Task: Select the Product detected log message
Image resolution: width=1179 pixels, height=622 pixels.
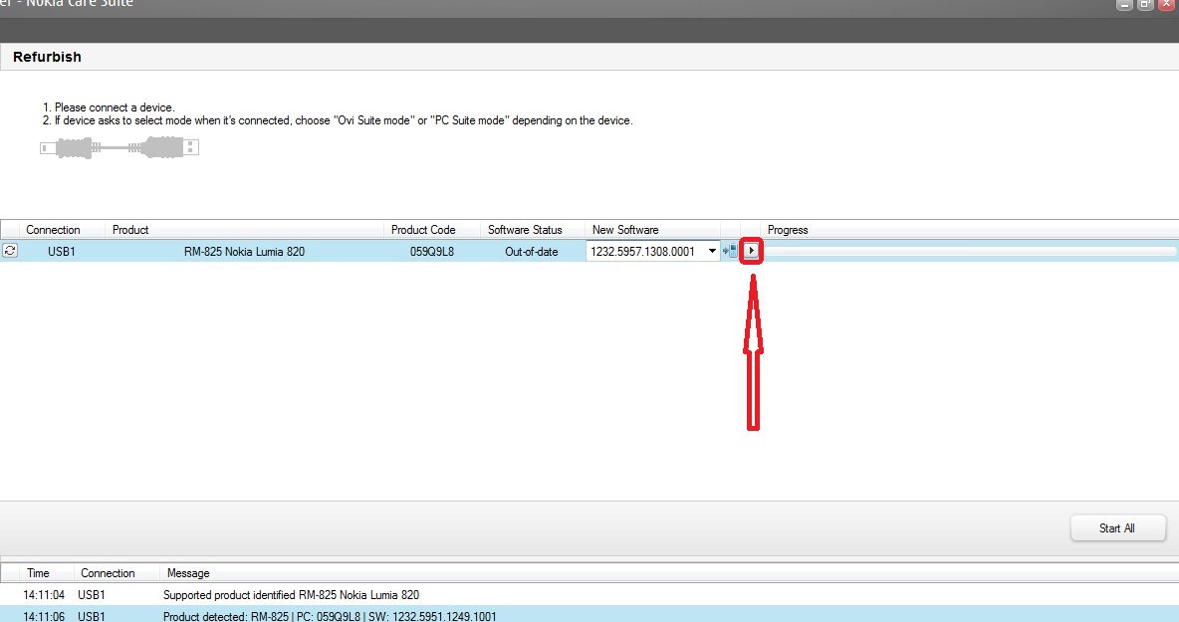Action: pos(330,616)
